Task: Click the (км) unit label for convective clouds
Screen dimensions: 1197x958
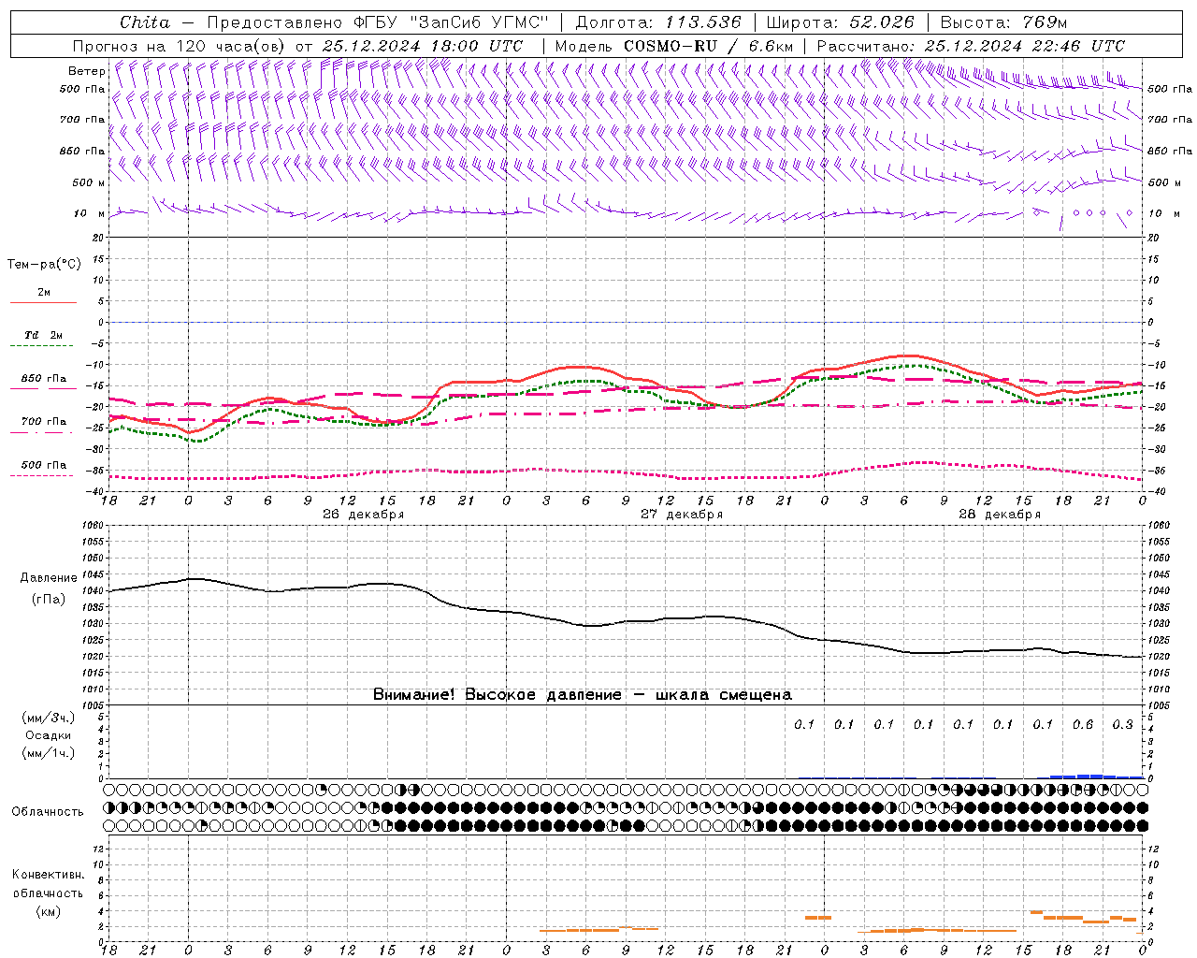Action: (48, 911)
